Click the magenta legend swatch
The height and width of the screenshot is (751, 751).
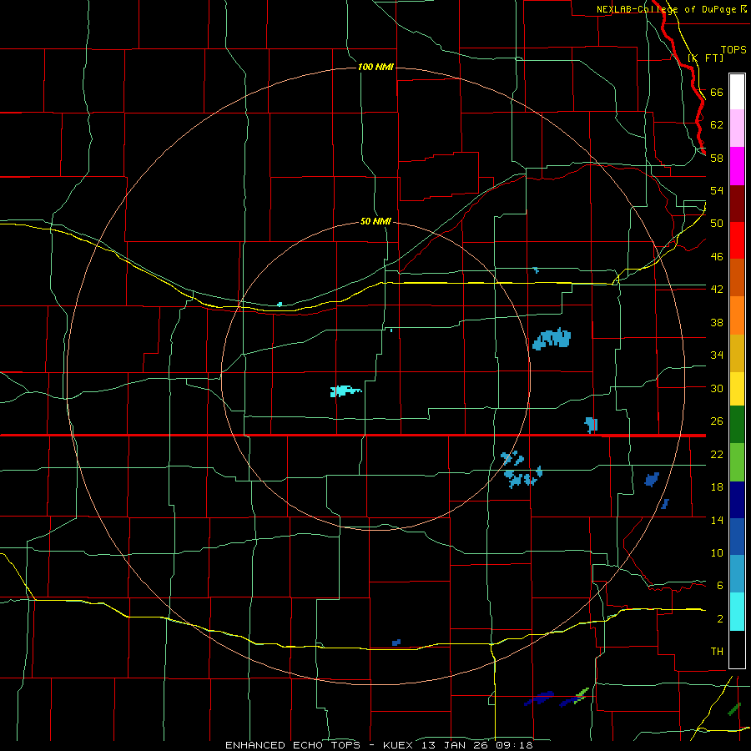click(737, 166)
